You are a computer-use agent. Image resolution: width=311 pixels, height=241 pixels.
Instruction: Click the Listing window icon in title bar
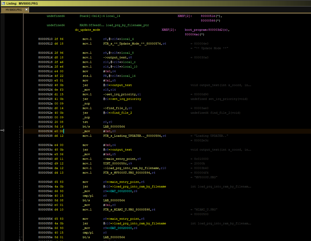coord(3,3)
